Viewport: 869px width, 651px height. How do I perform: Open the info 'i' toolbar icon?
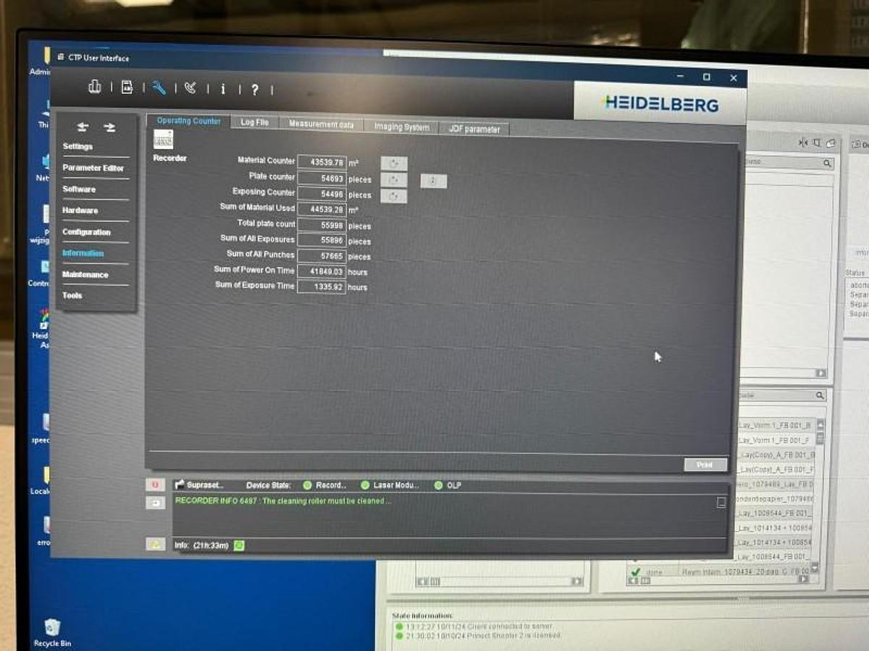click(222, 88)
